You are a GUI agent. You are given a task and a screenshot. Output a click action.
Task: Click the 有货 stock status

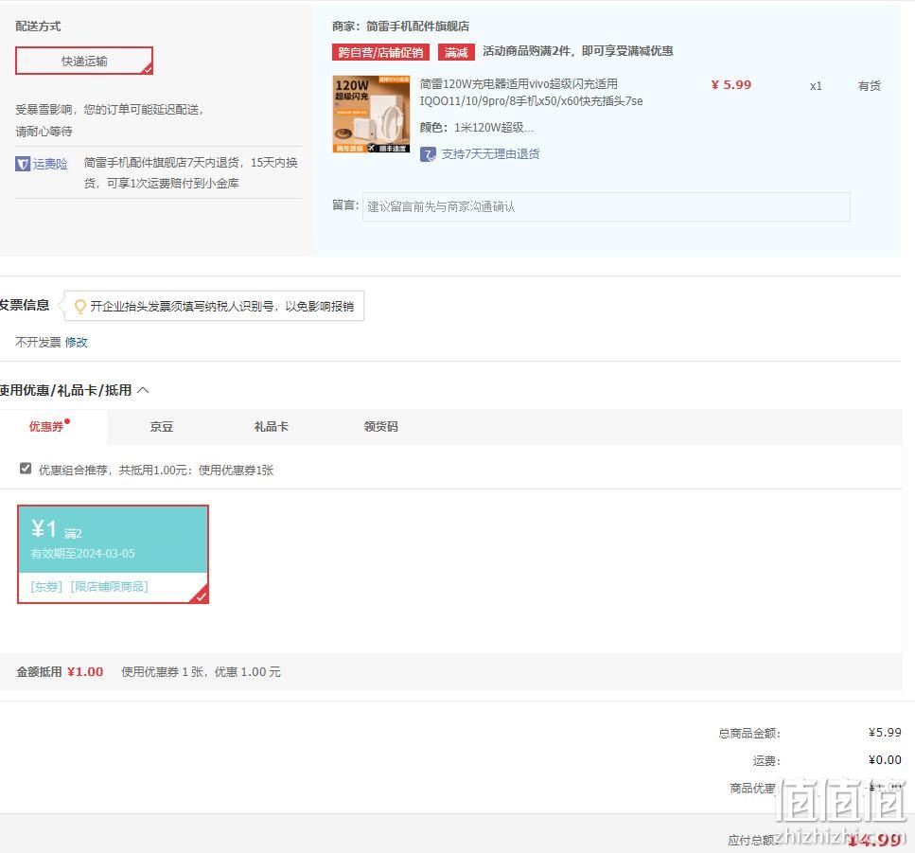coord(869,86)
